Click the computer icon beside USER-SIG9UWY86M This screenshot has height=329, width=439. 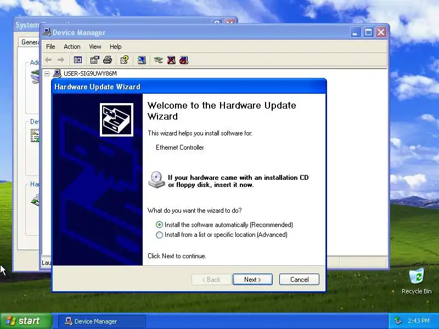click(57, 73)
